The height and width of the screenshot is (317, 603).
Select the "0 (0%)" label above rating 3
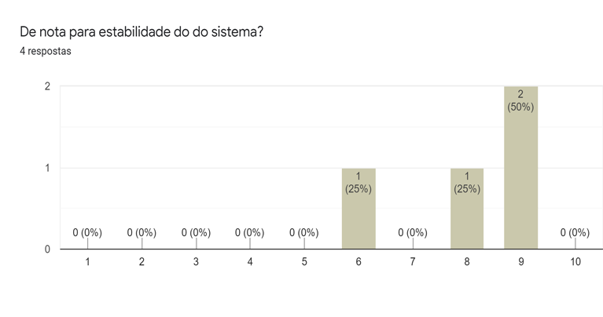pos(196,232)
